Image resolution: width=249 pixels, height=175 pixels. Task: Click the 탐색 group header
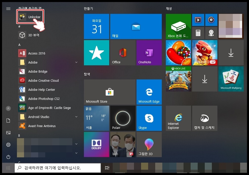[87, 74]
